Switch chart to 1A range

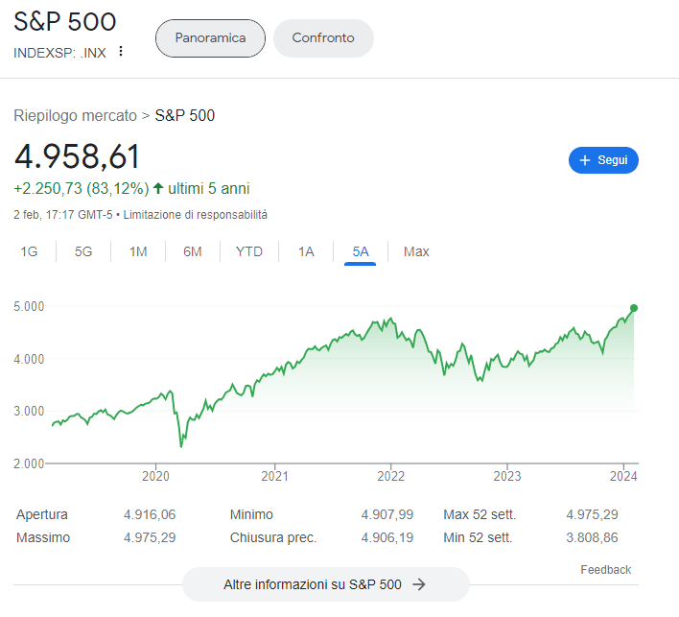(306, 251)
